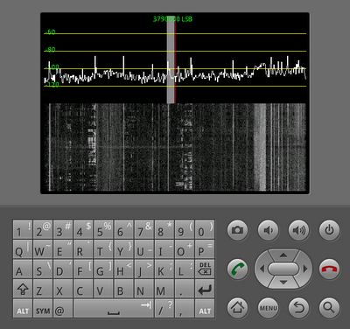
Task: Click the S key
Action: point(43,269)
